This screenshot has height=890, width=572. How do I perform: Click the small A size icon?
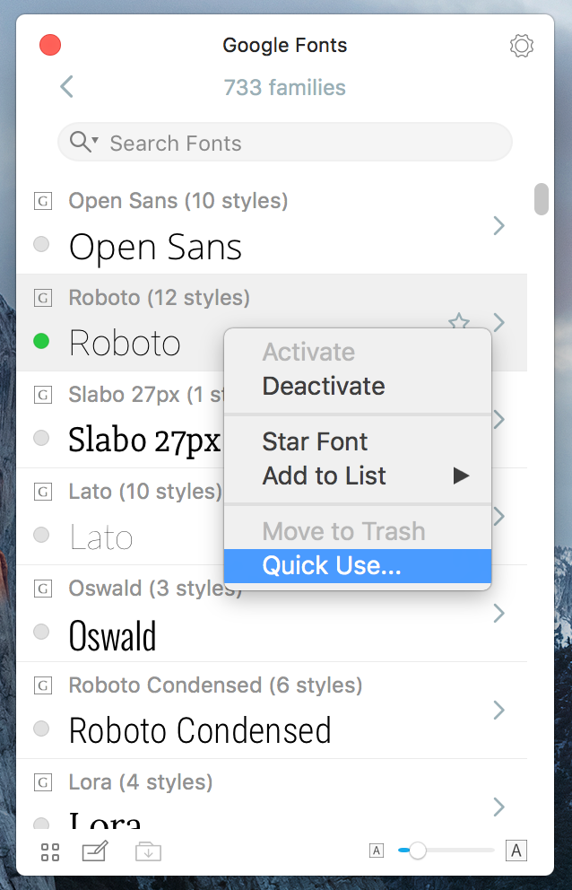[x=377, y=851]
